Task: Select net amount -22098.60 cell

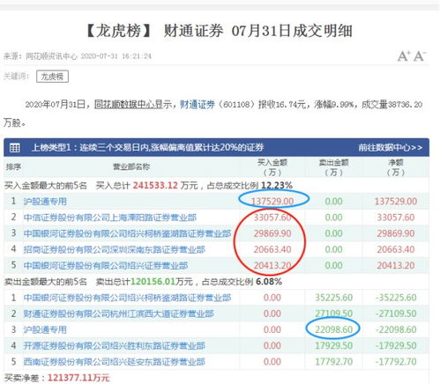Action: (x=396, y=329)
